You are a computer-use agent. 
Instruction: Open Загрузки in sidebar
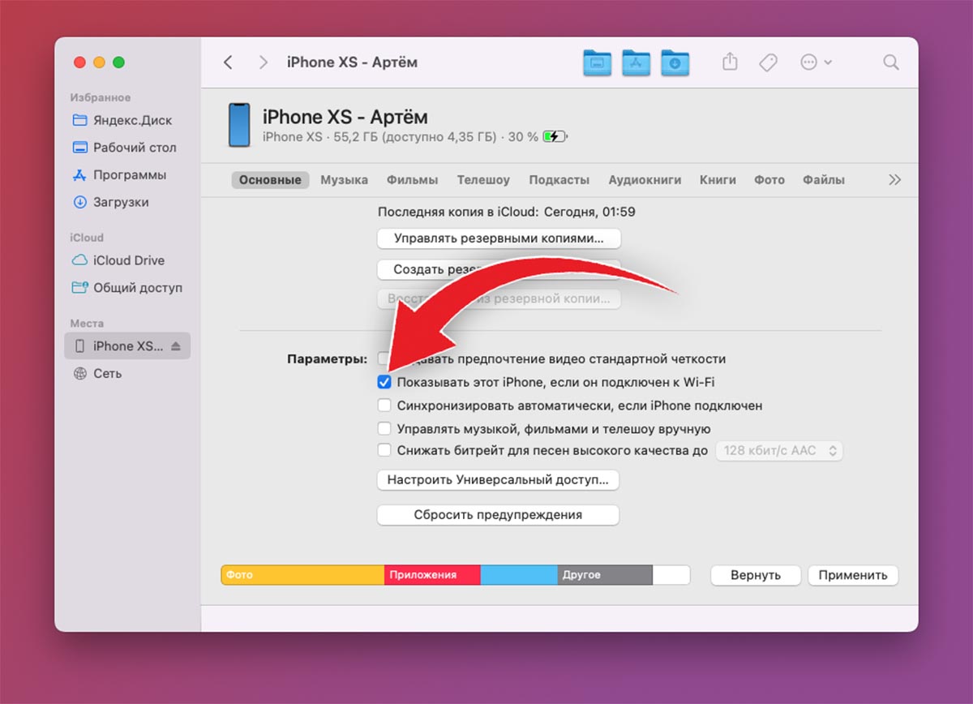[x=110, y=203]
